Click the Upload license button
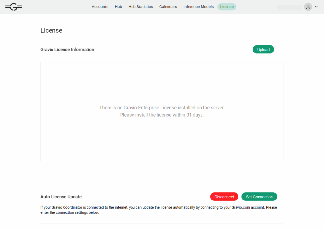The height and width of the screenshot is (229, 324). click(x=263, y=49)
